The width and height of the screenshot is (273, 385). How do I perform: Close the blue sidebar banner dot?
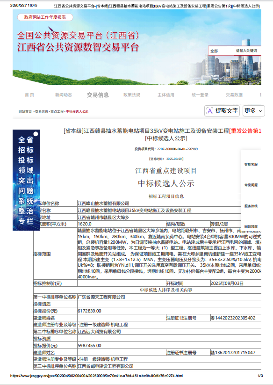(36, 134)
